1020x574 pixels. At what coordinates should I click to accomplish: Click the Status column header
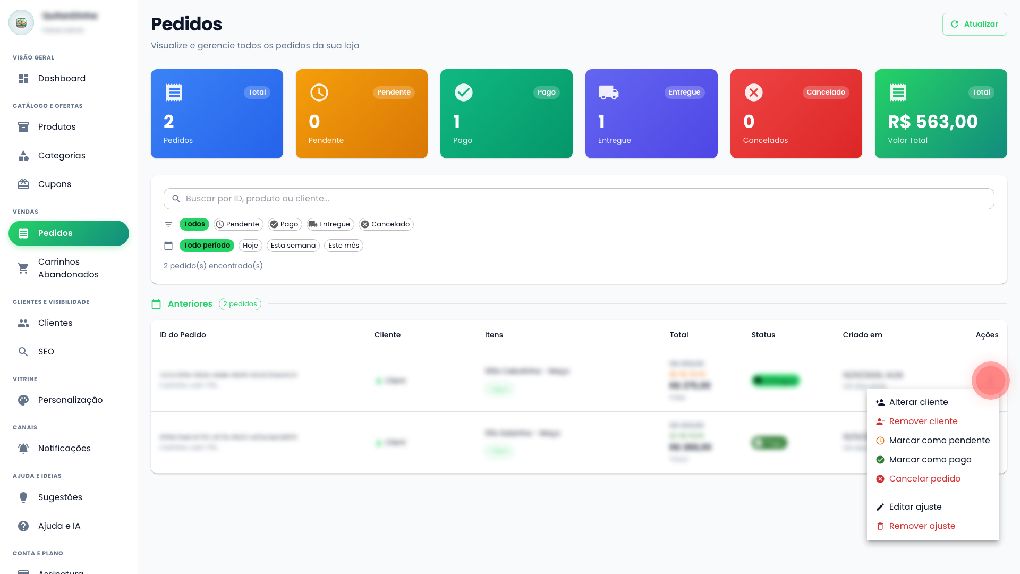click(x=763, y=335)
